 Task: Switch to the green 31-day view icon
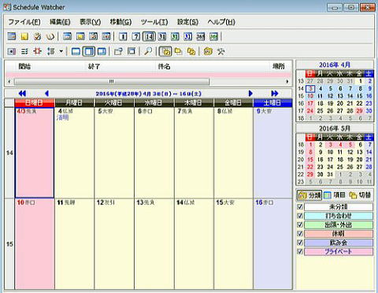pyautogui.click(x=175, y=36)
